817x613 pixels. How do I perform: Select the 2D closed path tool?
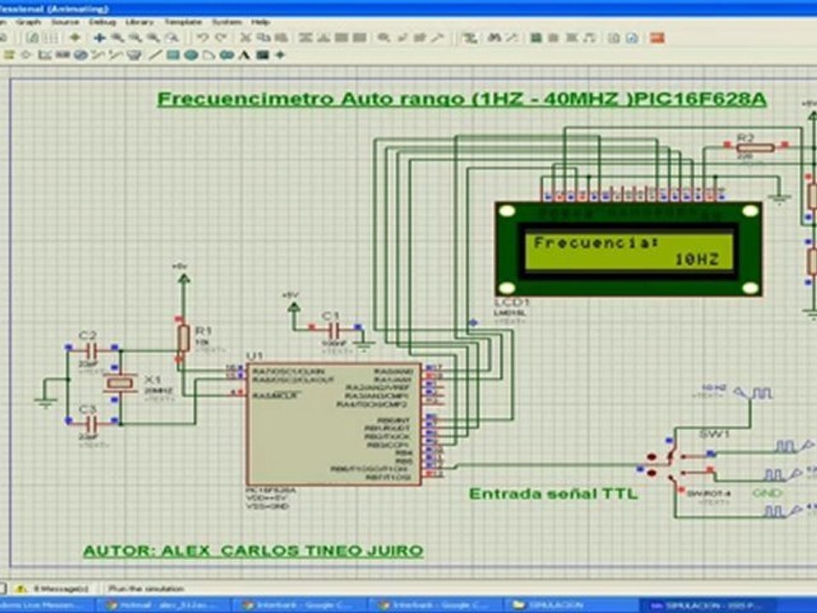coord(226,54)
